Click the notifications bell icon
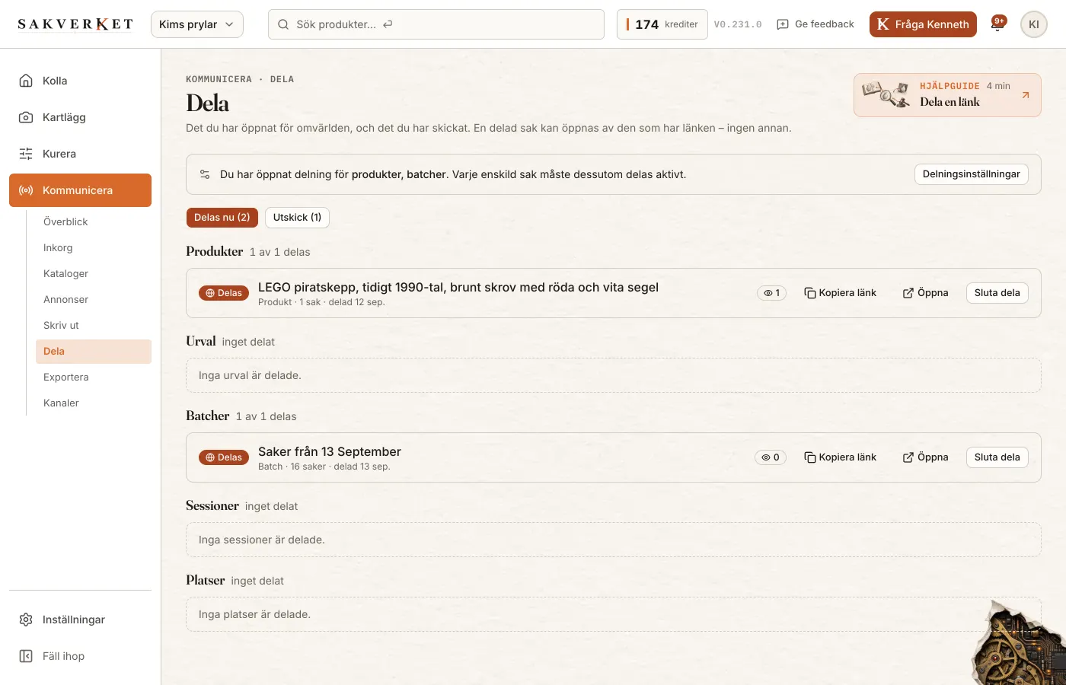1066x685 pixels. click(x=997, y=24)
